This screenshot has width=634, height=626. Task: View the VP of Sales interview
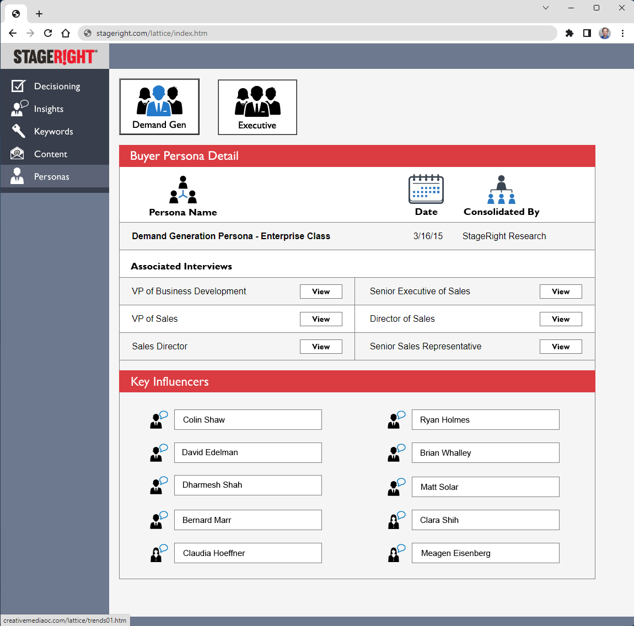tap(321, 319)
